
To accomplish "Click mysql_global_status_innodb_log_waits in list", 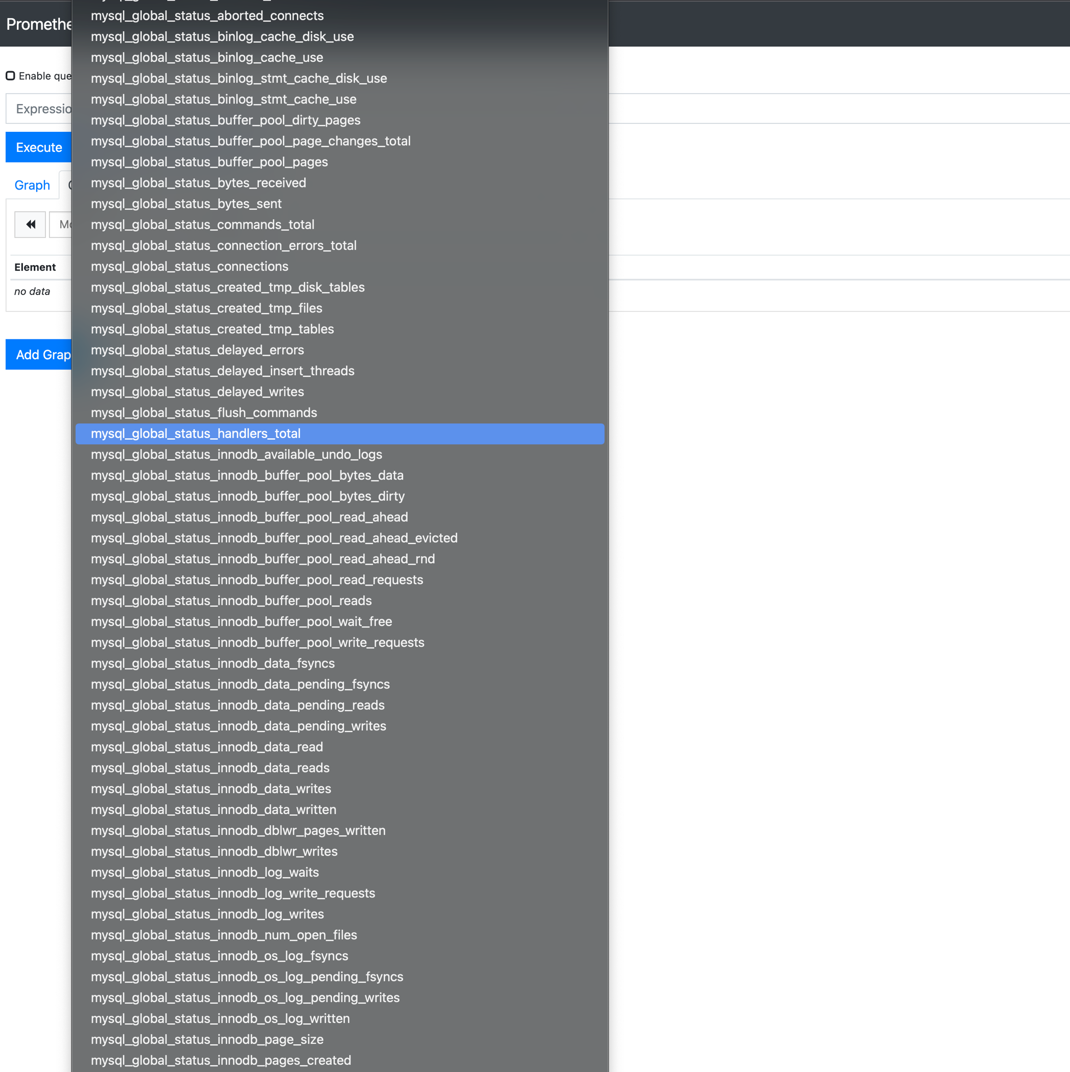I will click(x=205, y=872).
